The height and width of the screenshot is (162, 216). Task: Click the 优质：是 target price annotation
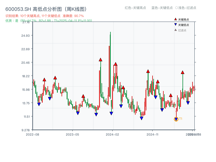[49, 20]
